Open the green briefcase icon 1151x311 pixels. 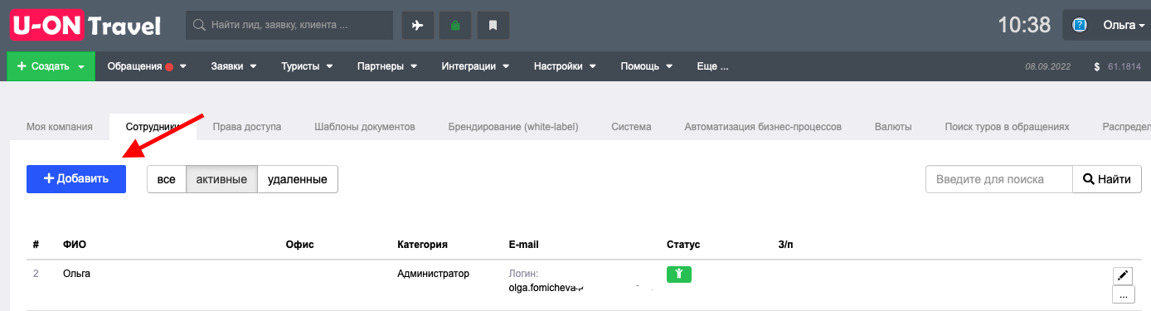click(x=455, y=25)
